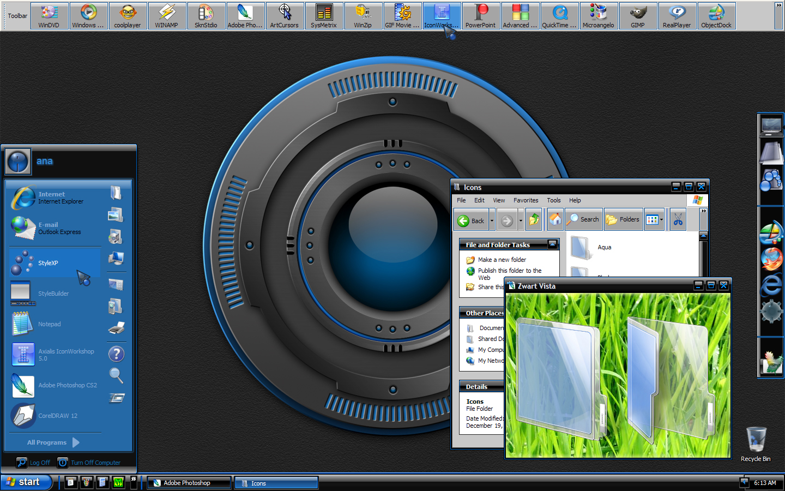Open Internet Explorer from the side dock
785x491 pixels.
coord(771,285)
